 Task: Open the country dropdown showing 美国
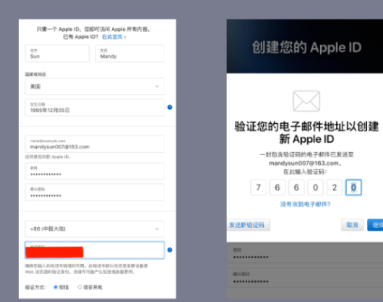coord(95,86)
